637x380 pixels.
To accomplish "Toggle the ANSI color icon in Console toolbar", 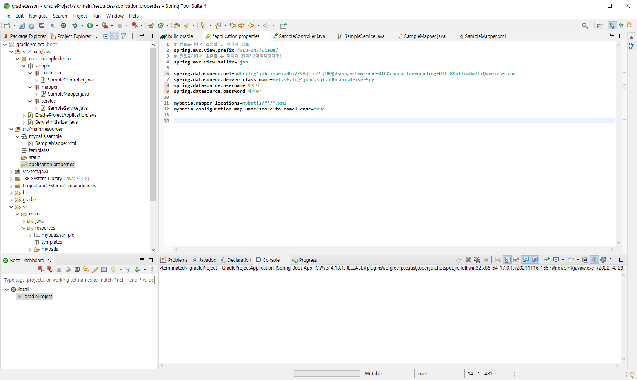I will [595, 260].
